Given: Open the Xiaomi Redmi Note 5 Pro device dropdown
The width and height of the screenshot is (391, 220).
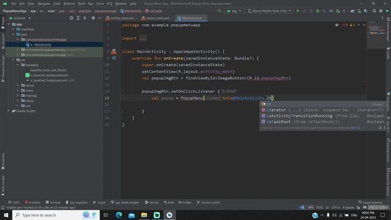Looking at the screenshot, I should (x=269, y=11).
